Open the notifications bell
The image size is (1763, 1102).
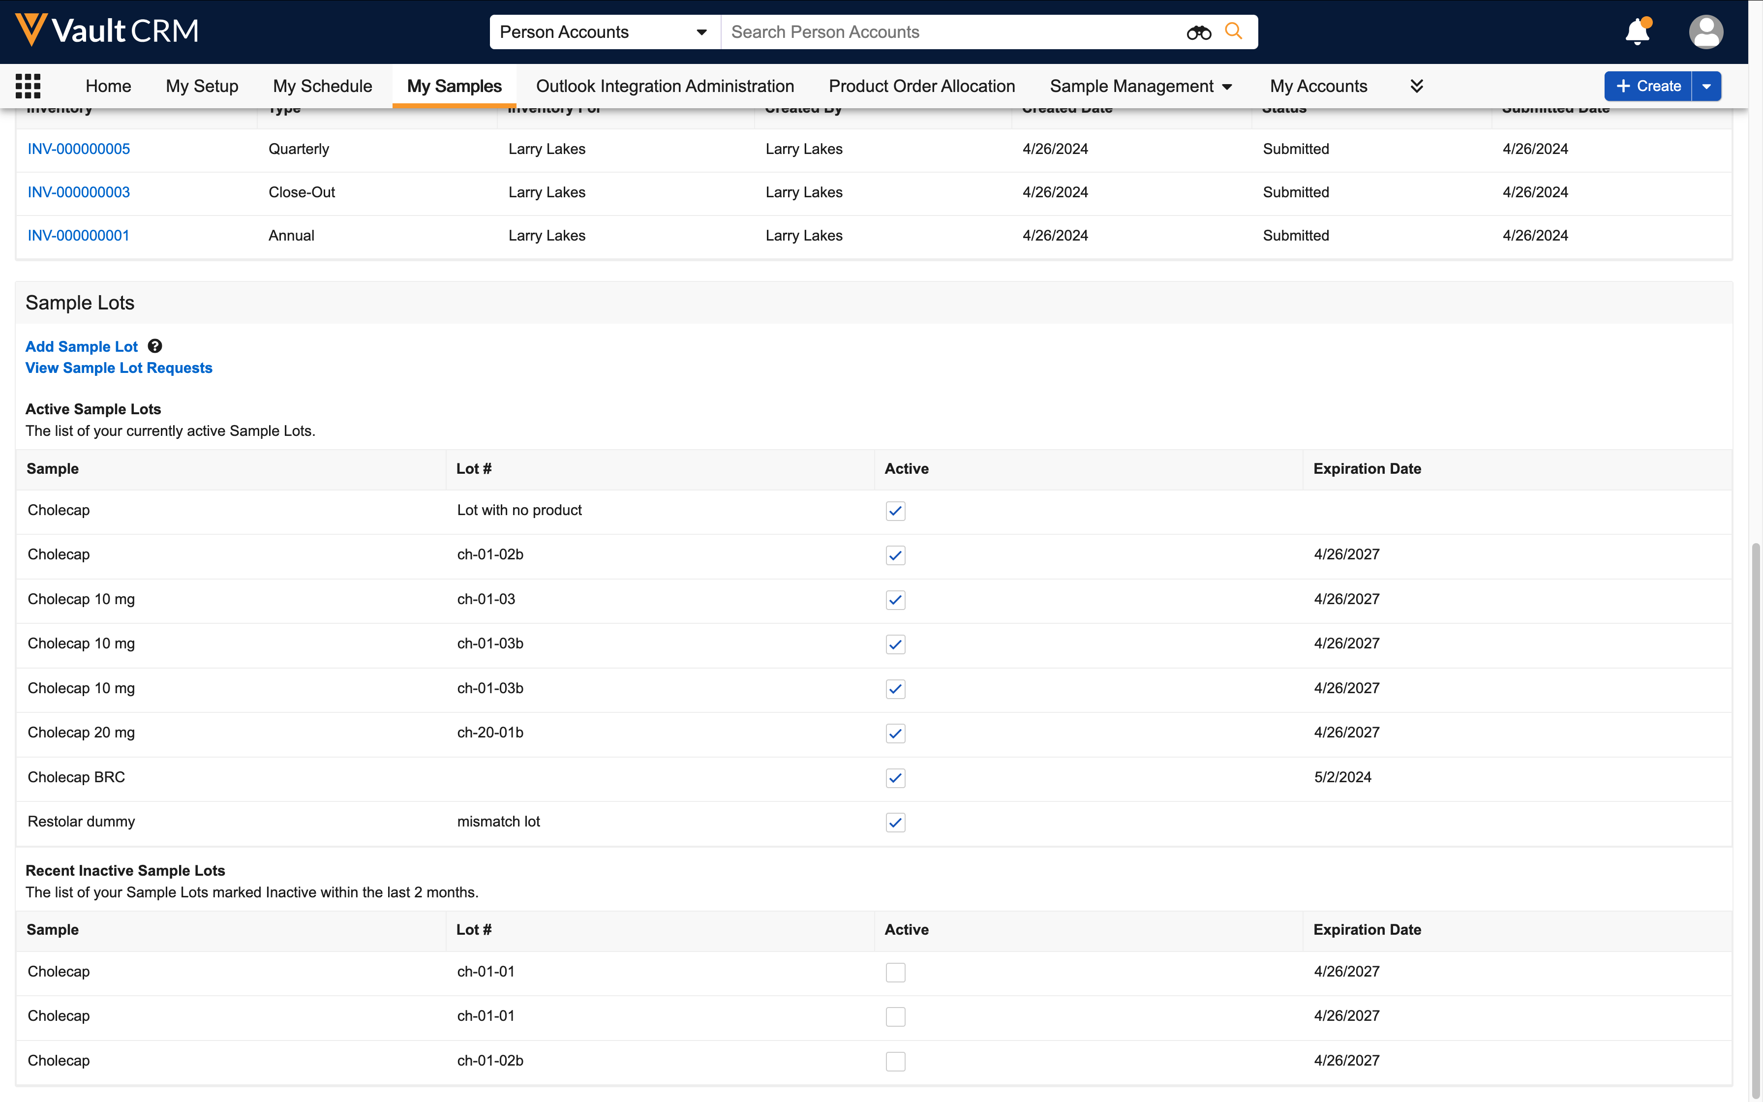click(1637, 32)
